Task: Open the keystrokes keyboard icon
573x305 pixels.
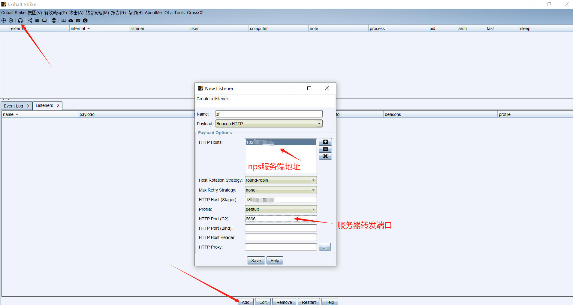Action: point(78,20)
